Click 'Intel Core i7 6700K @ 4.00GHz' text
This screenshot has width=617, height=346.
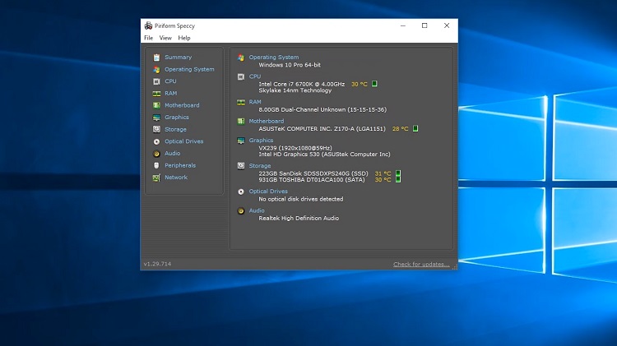301,84
